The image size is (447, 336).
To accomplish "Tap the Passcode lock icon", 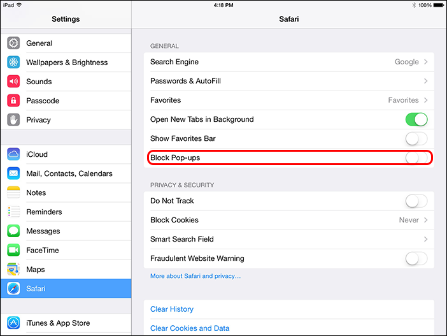I will point(14,101).
